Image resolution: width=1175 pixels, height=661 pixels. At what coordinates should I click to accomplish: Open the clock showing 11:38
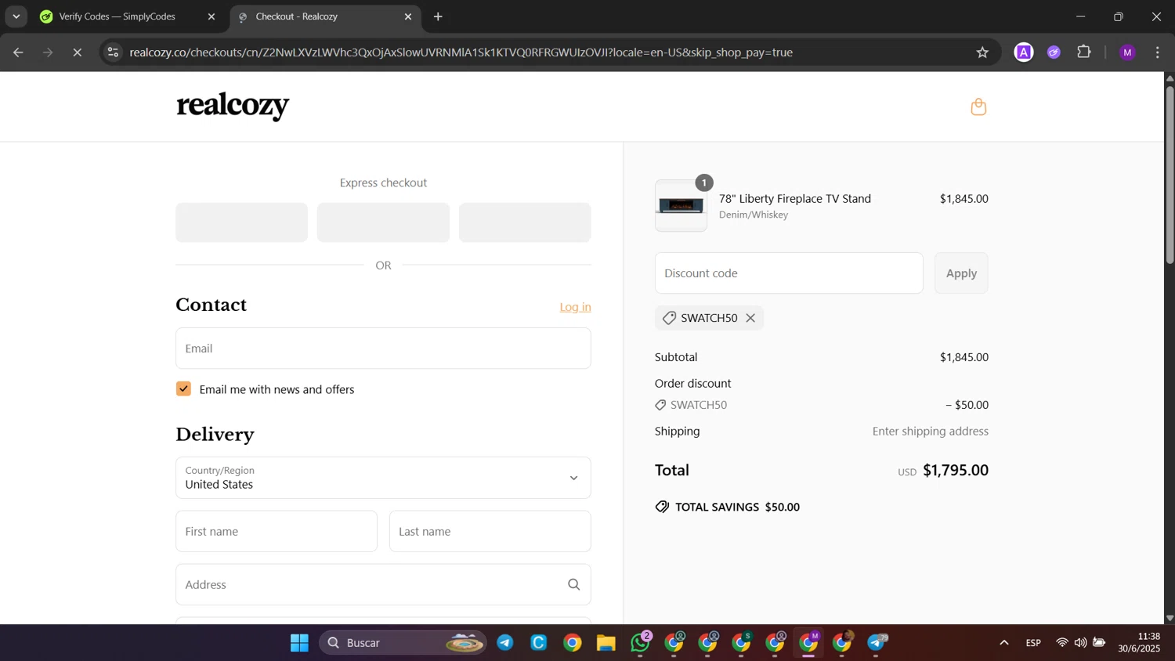(x=1139, y=642)
